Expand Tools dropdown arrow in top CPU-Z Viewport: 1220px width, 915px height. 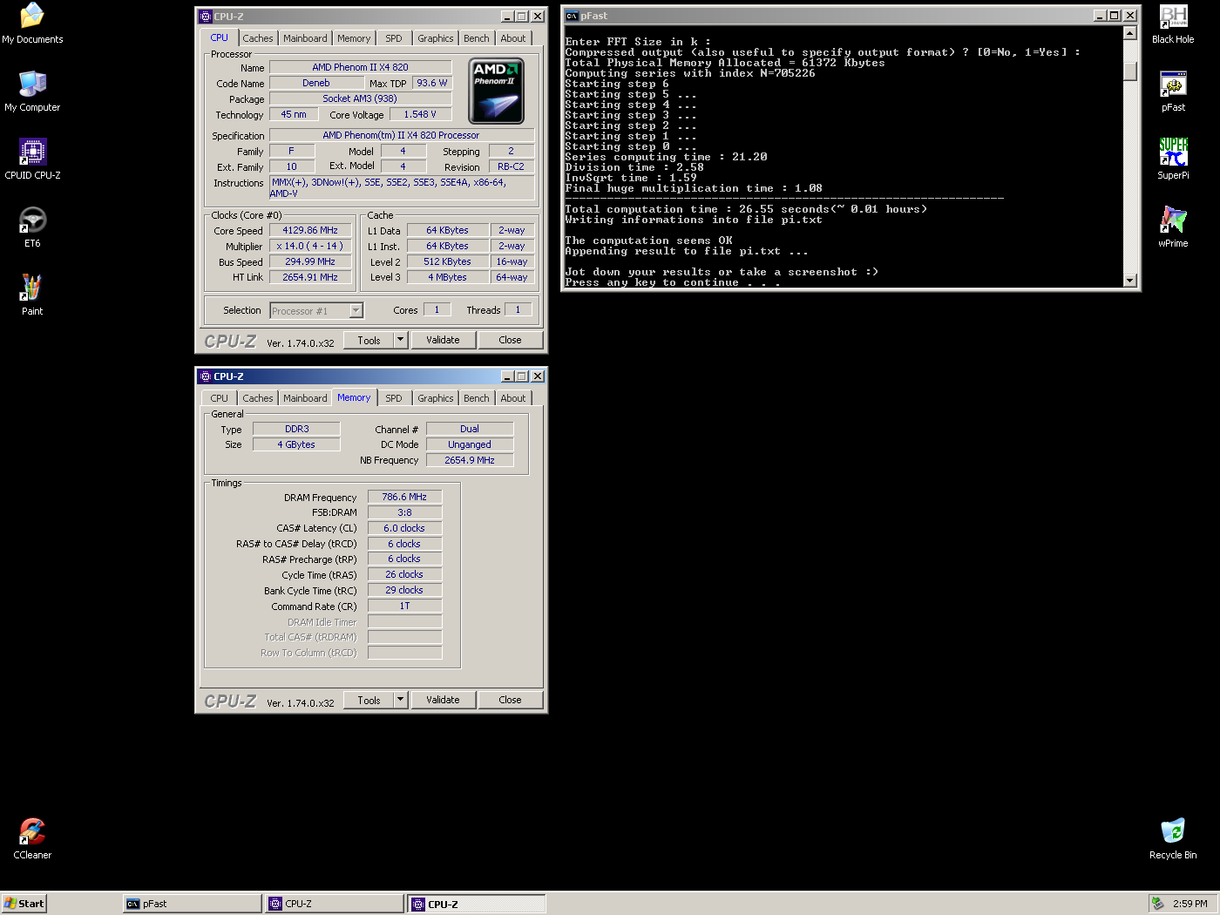point(401,340)
